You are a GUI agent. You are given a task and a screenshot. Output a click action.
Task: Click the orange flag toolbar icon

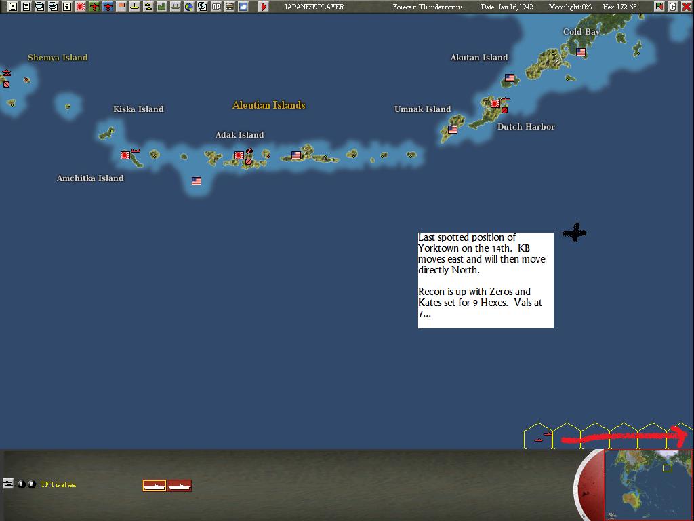point(121,7)
